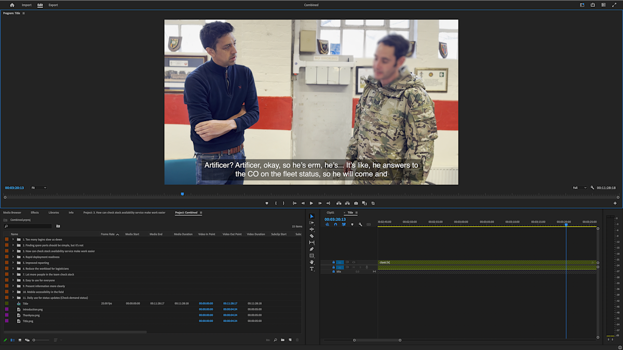
Task: Select the Pen tool
Action: [311, 249]
